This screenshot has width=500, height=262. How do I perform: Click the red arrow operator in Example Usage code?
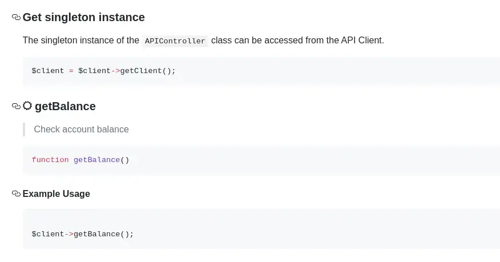coord(69,234)
